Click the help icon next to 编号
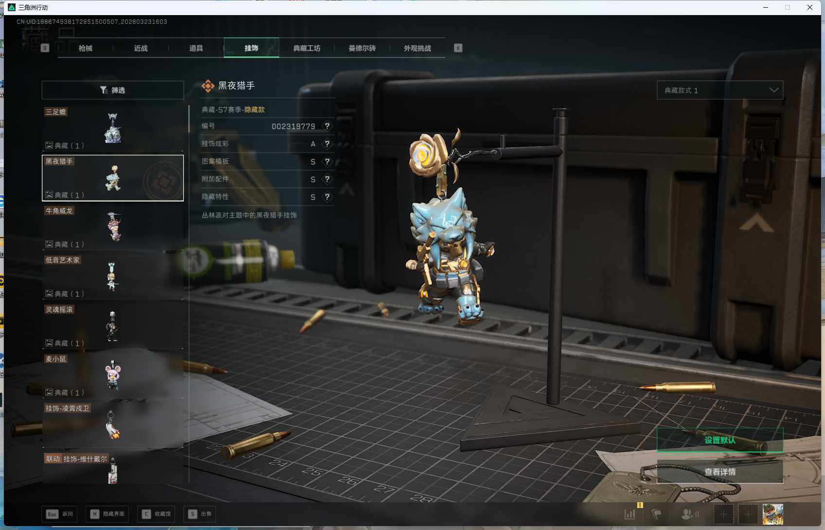Viewport: 825px width, 530px height. point(327,126)
